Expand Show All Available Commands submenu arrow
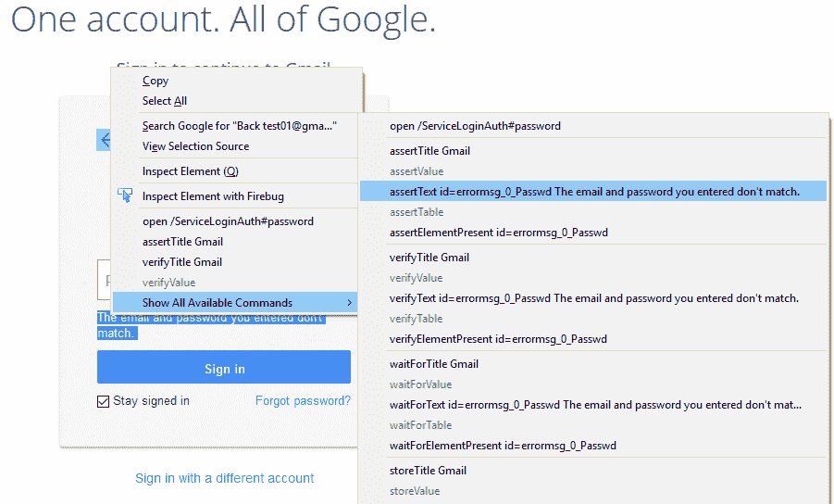Viewport: 834px width, 504px height. tap(349, 302)
